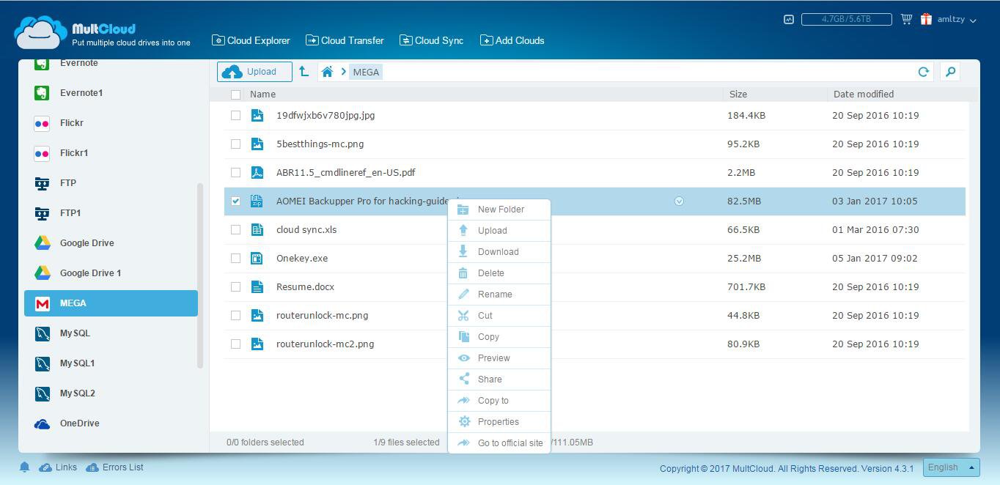Click the notification bell icon
1000x485 pixels.
point(24,467)
